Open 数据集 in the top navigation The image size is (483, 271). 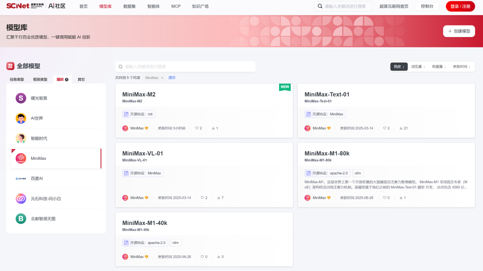click(129, 6)
